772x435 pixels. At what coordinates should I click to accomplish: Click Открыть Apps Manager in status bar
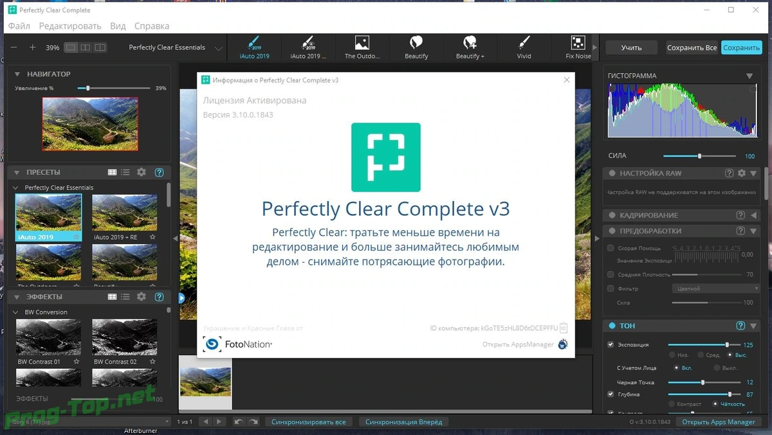[x=719, y=422]
